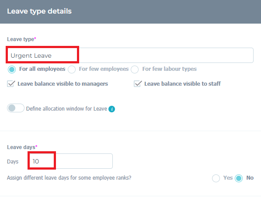This screenshot has width=261, height=205.
Task: Uncheck Leave balance visible to managers
Action: pos(11,83)
